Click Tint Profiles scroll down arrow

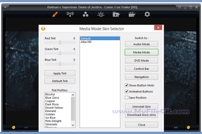(x=73, y=125)
